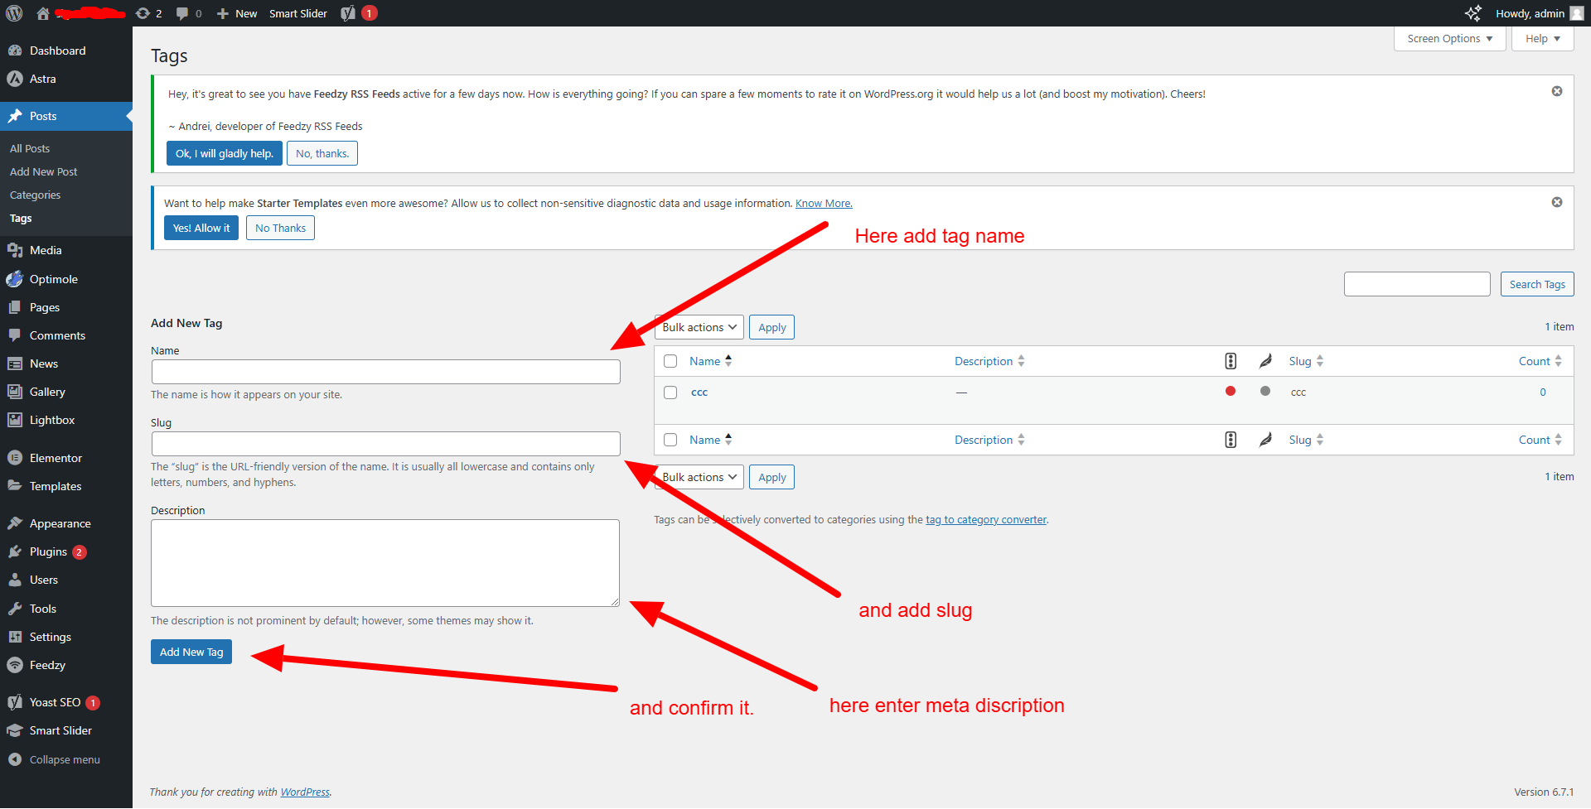Open Categories in the Posts submenu
The height and width of the screenshot is (809, 1591).
[35, 195]
